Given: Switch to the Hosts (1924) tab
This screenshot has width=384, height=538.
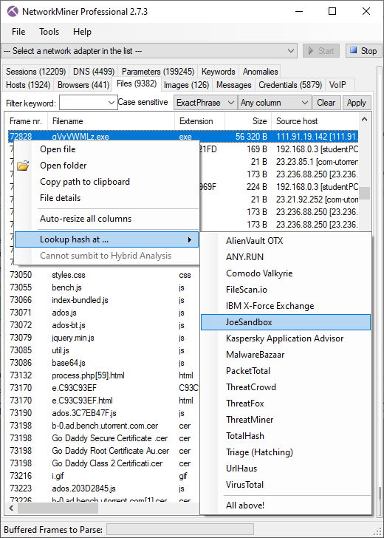Looking at the screenshot, I should pos(28,85).
